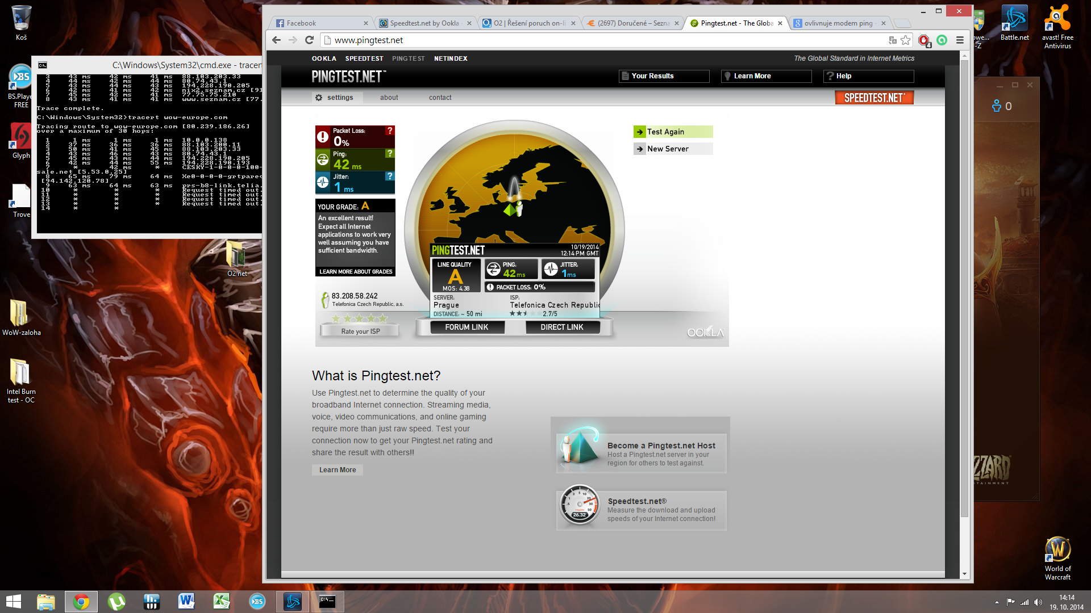The width and height of the screenshot is (1091, 613).
Task: Open uTorrent from the taskbar
Action: coord(116,602)
